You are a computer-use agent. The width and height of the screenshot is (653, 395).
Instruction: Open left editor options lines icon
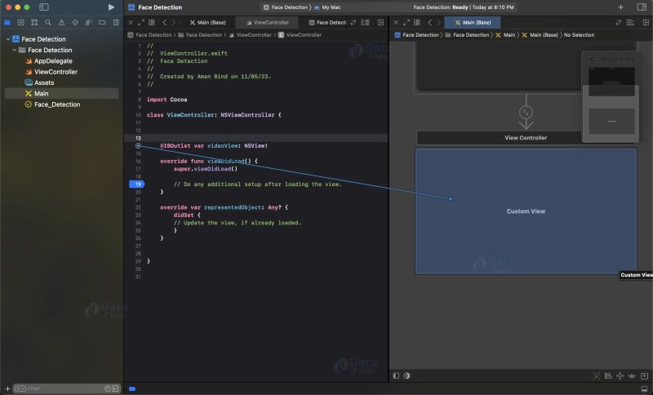click(x=365, y=23)
